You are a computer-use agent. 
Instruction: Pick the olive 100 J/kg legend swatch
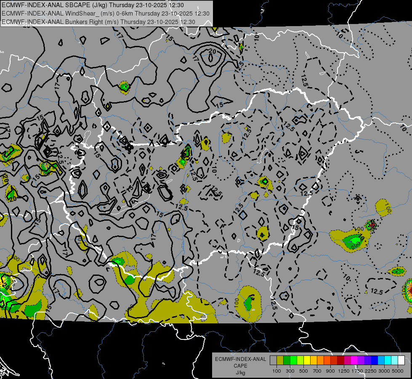[x=280, y=360]
